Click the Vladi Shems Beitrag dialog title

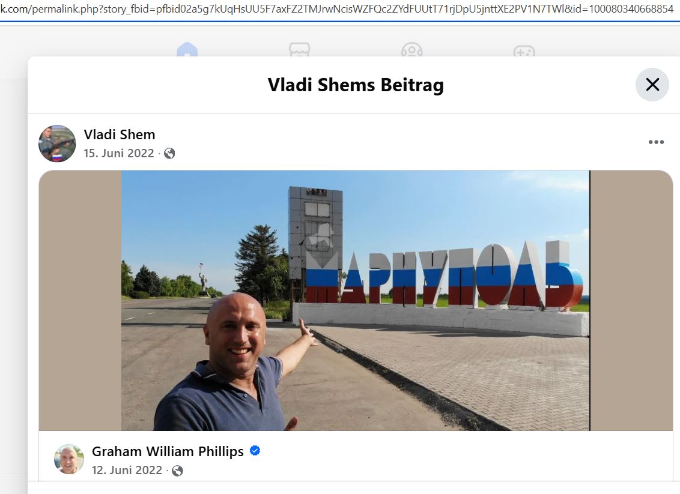coord(356,85)
